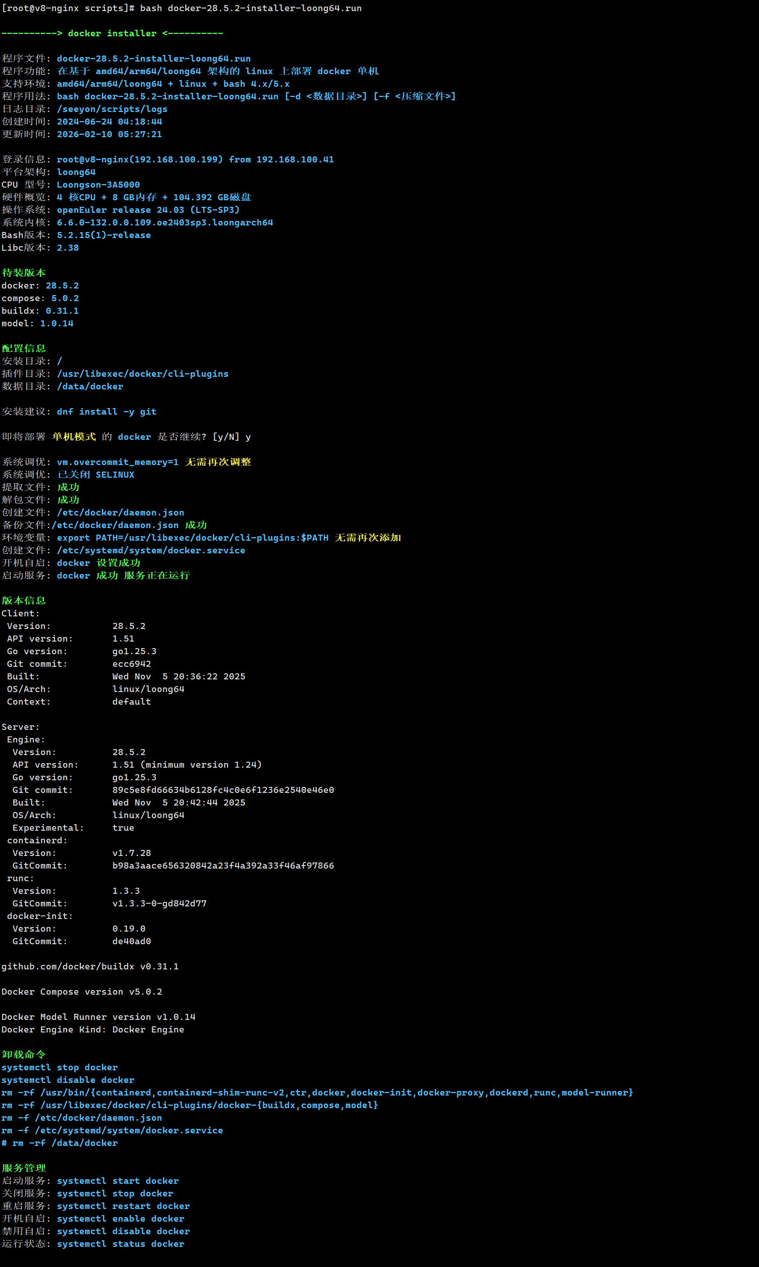Click the Libc version "2.38"
The image size is (759, 1267).
[68, 248]
